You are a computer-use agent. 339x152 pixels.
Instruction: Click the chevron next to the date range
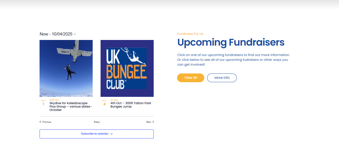click(75, 34)
